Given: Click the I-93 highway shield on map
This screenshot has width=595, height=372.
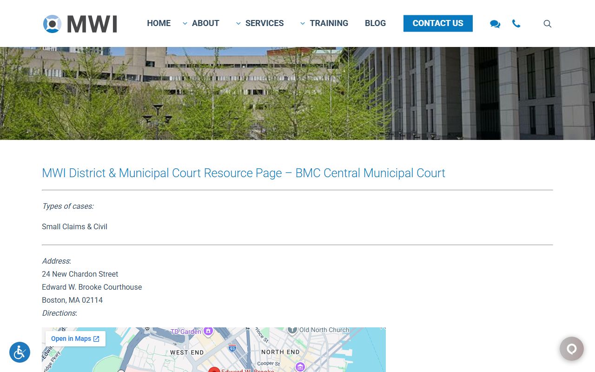Looking at the screenshot, I should 232,347.
